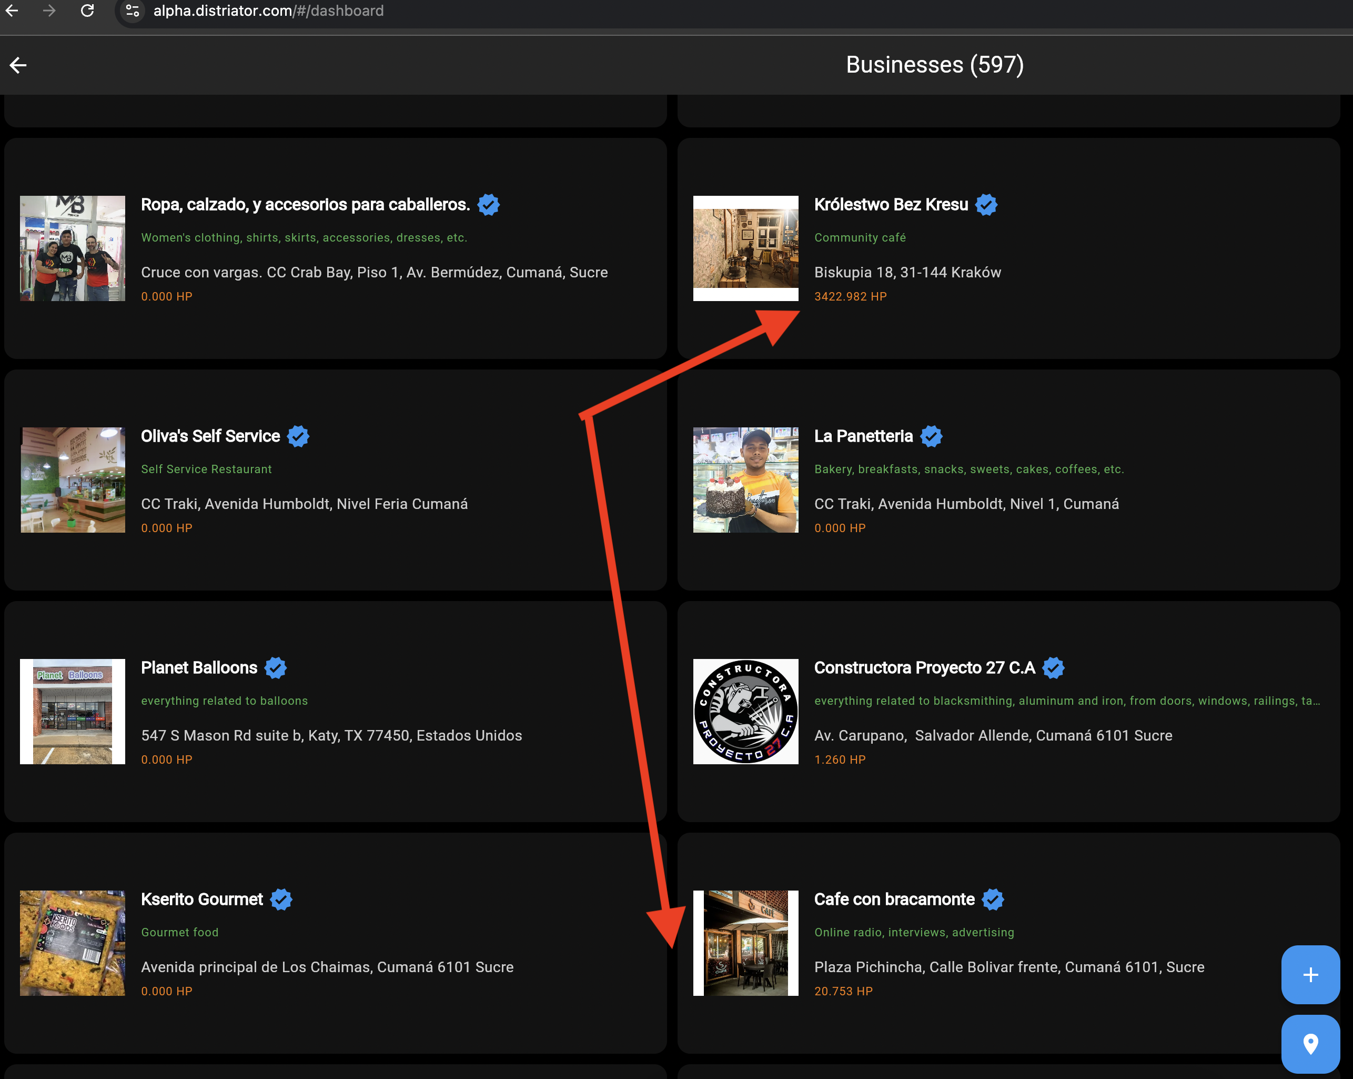This screenshot has width=1353, height=1079.
Task: Click verified badge next to Kserito Gourmet
Action: point(281,900)
